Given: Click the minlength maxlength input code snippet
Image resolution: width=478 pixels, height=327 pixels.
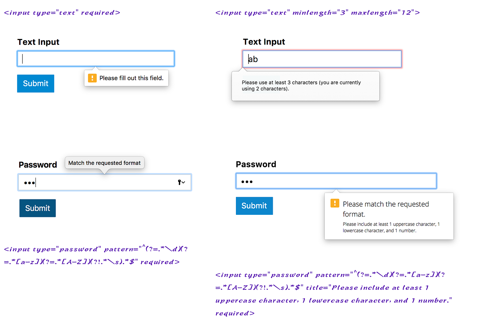Looking at the screenshot, I should click(318, 13).
